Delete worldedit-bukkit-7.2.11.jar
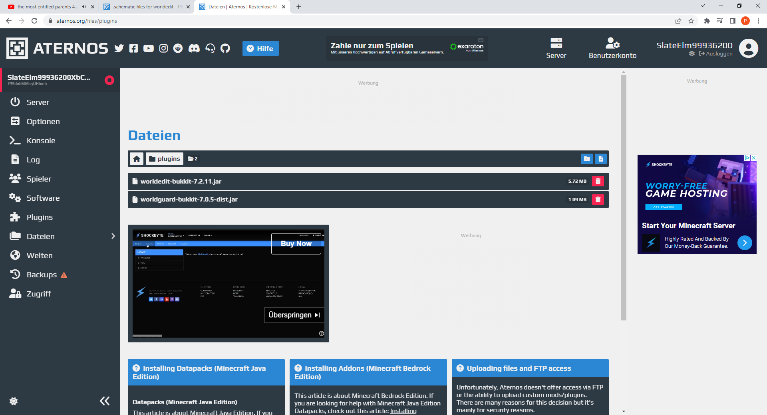 pos(598,181)
